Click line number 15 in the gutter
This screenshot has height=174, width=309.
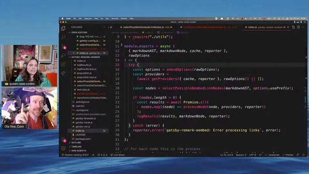pos(117,65)
